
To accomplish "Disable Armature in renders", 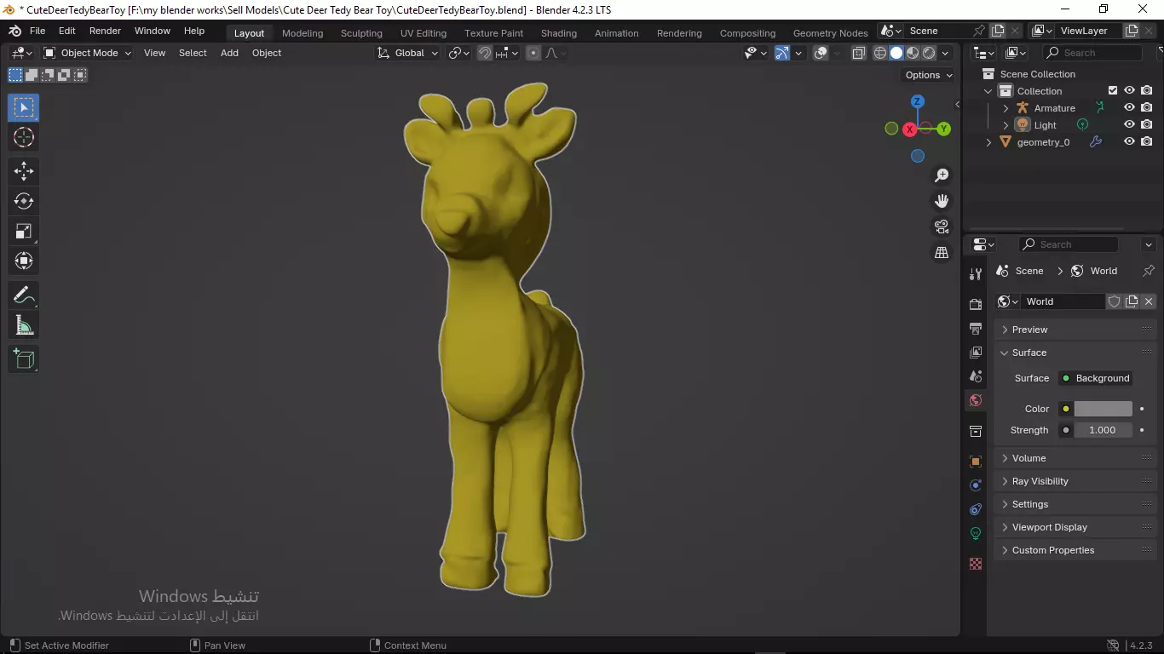I will point(1147,108).
